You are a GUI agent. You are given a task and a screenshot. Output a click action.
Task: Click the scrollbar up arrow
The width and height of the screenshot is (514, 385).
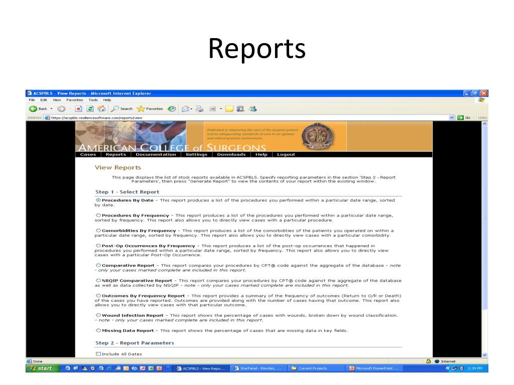[x=484, y=124]
